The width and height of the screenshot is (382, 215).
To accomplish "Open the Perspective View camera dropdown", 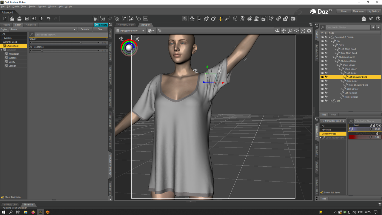I will pos(130,31).
